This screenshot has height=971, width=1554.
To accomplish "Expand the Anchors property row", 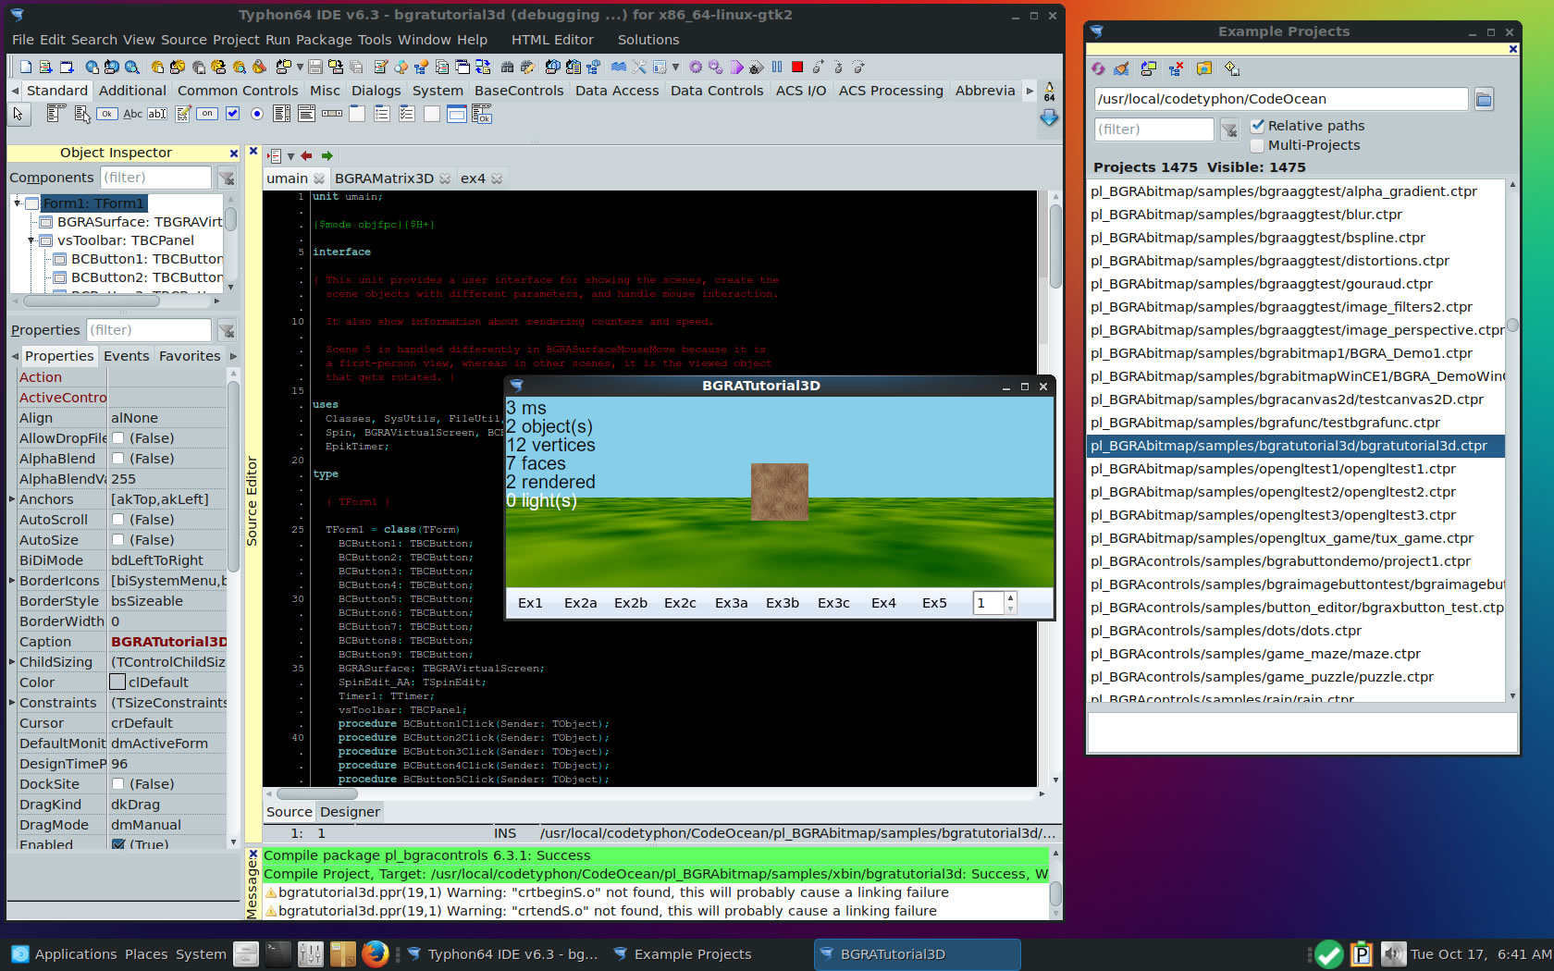I will point(13,499).
